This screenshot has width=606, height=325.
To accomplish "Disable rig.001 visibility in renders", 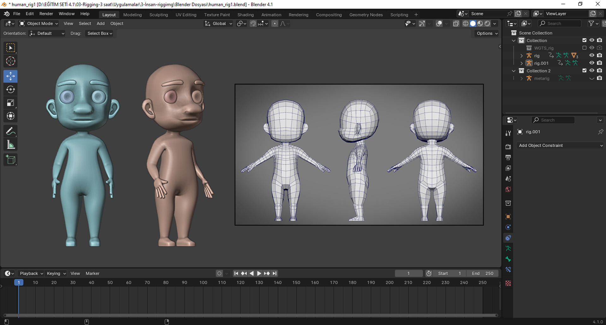I will click(x=599, y=63).
